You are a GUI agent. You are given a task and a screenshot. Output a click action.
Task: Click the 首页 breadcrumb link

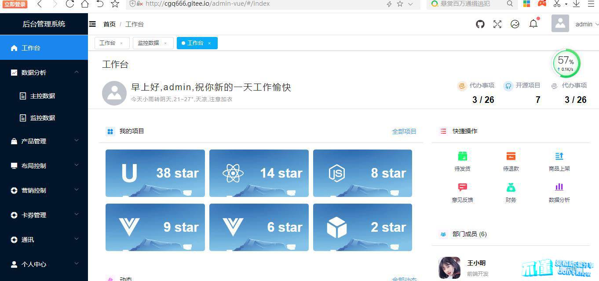[x=110, y=24]
